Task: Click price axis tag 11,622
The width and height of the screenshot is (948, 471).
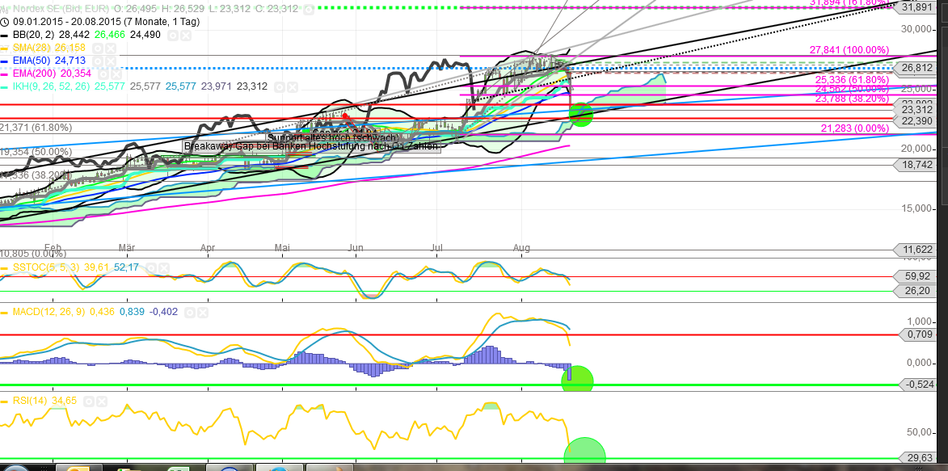Action: 915,249
